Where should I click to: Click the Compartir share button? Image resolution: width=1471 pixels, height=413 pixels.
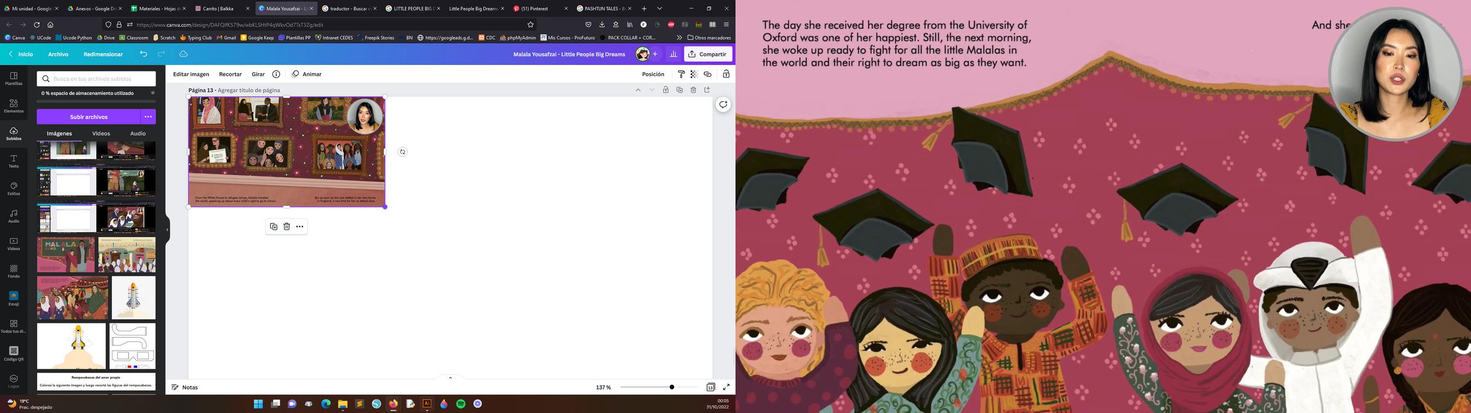click(x=708, y=54)
